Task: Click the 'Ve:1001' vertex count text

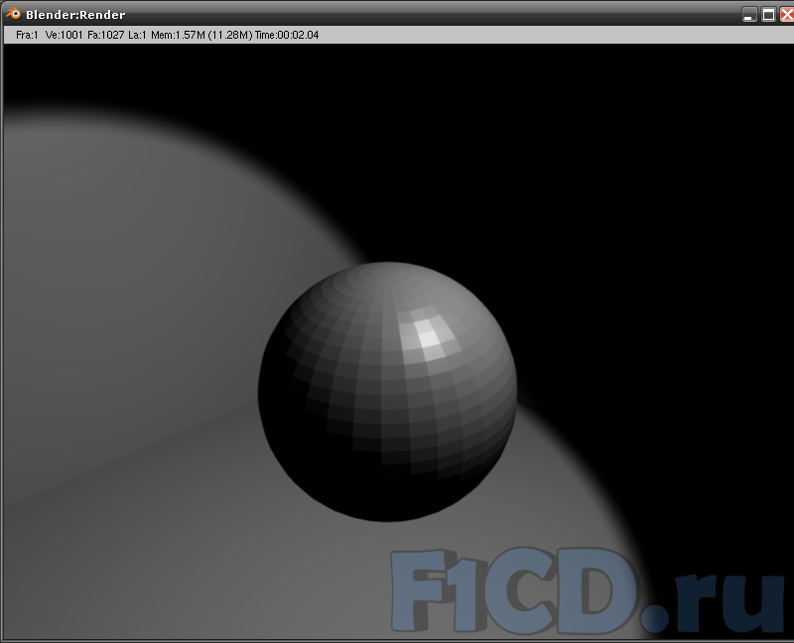Action: click(x=64, y=35)
